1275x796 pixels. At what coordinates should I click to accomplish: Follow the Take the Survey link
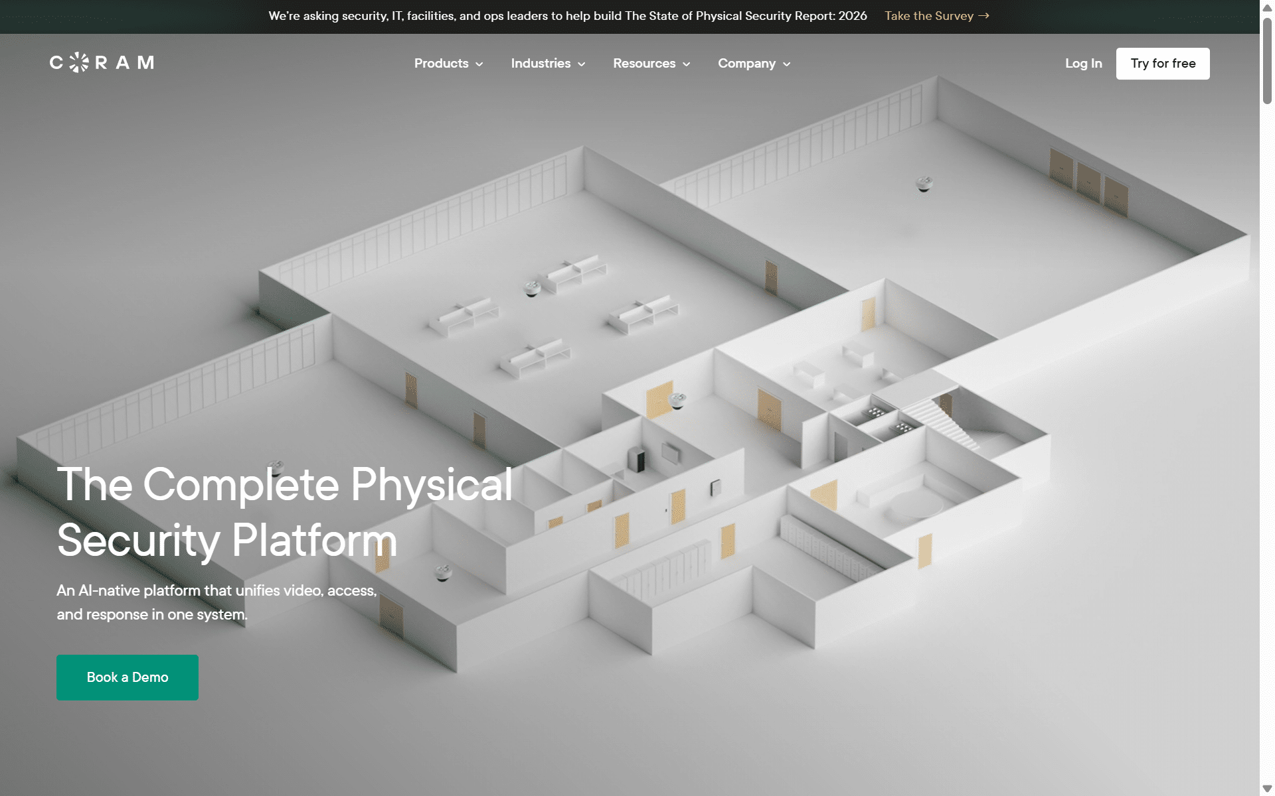coord(936,16)
